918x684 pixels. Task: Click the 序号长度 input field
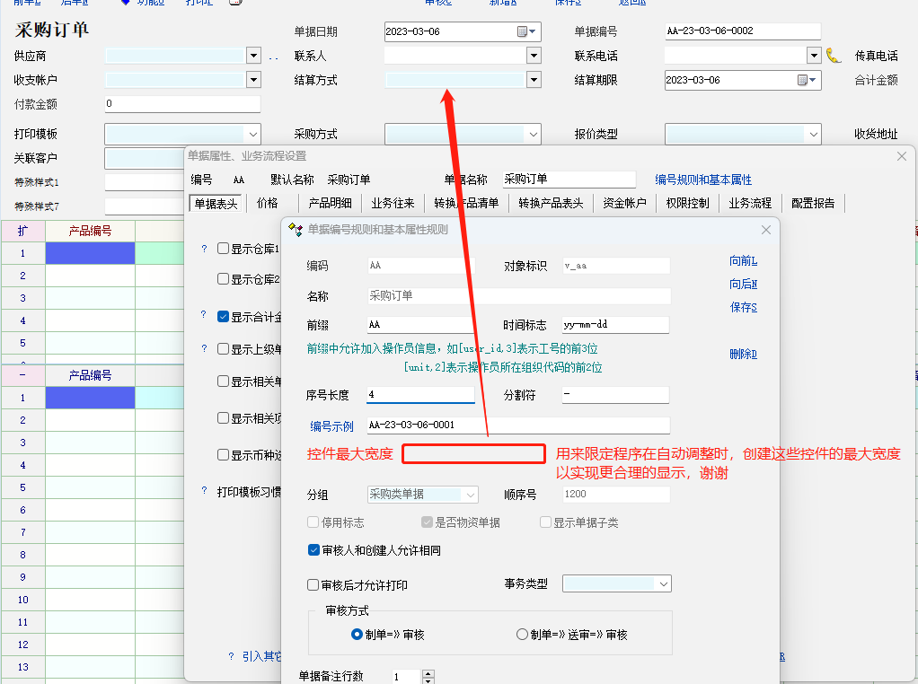click(419, 395)
